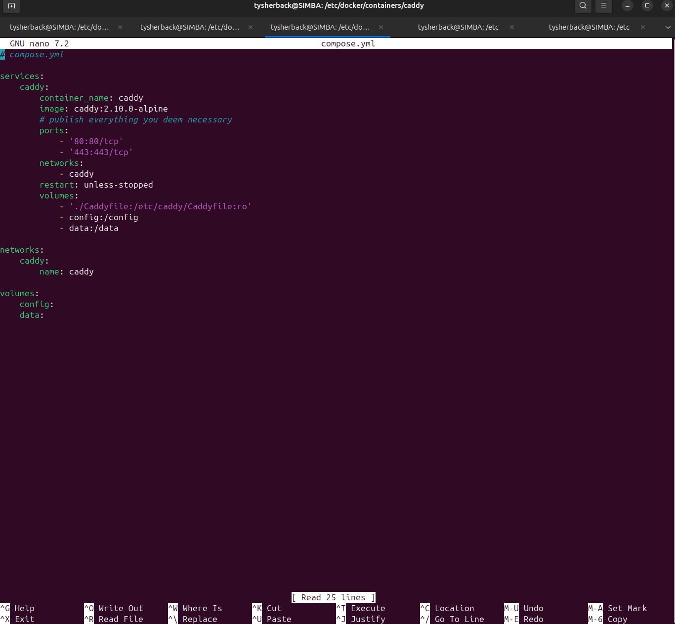
Task: Click the 'data:/data' volume entry
Action: coord(94,228)
